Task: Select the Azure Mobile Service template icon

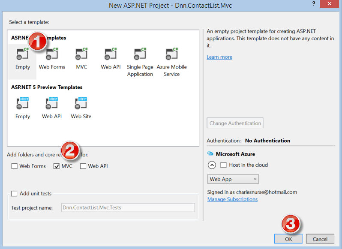Action: click(172, 54)
